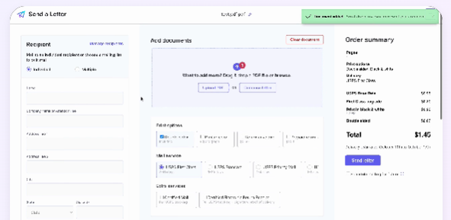
Task: Select the Individual recipient radio button
Action: (29, 69)
